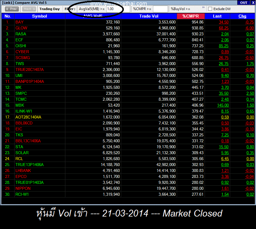Click TWS change value 1.75
The height and width of the screenshot is (229, 256).
tap(250, 64)
